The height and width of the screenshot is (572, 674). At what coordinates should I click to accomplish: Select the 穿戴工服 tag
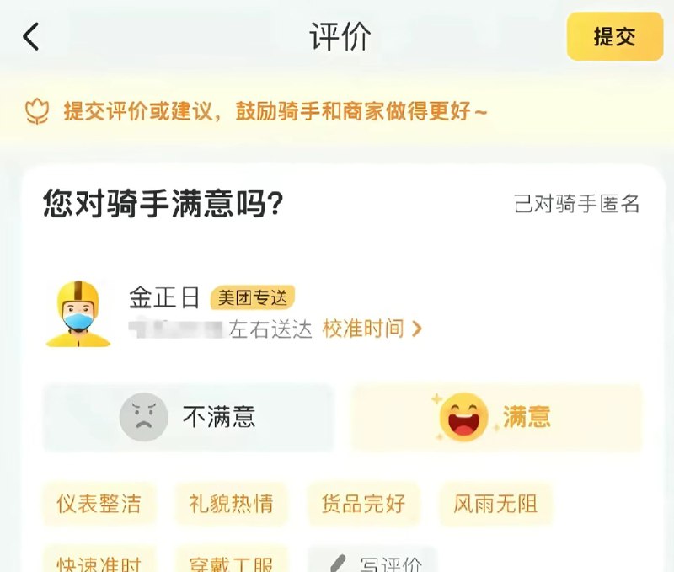pyautogui.click(x=231, y=560)
